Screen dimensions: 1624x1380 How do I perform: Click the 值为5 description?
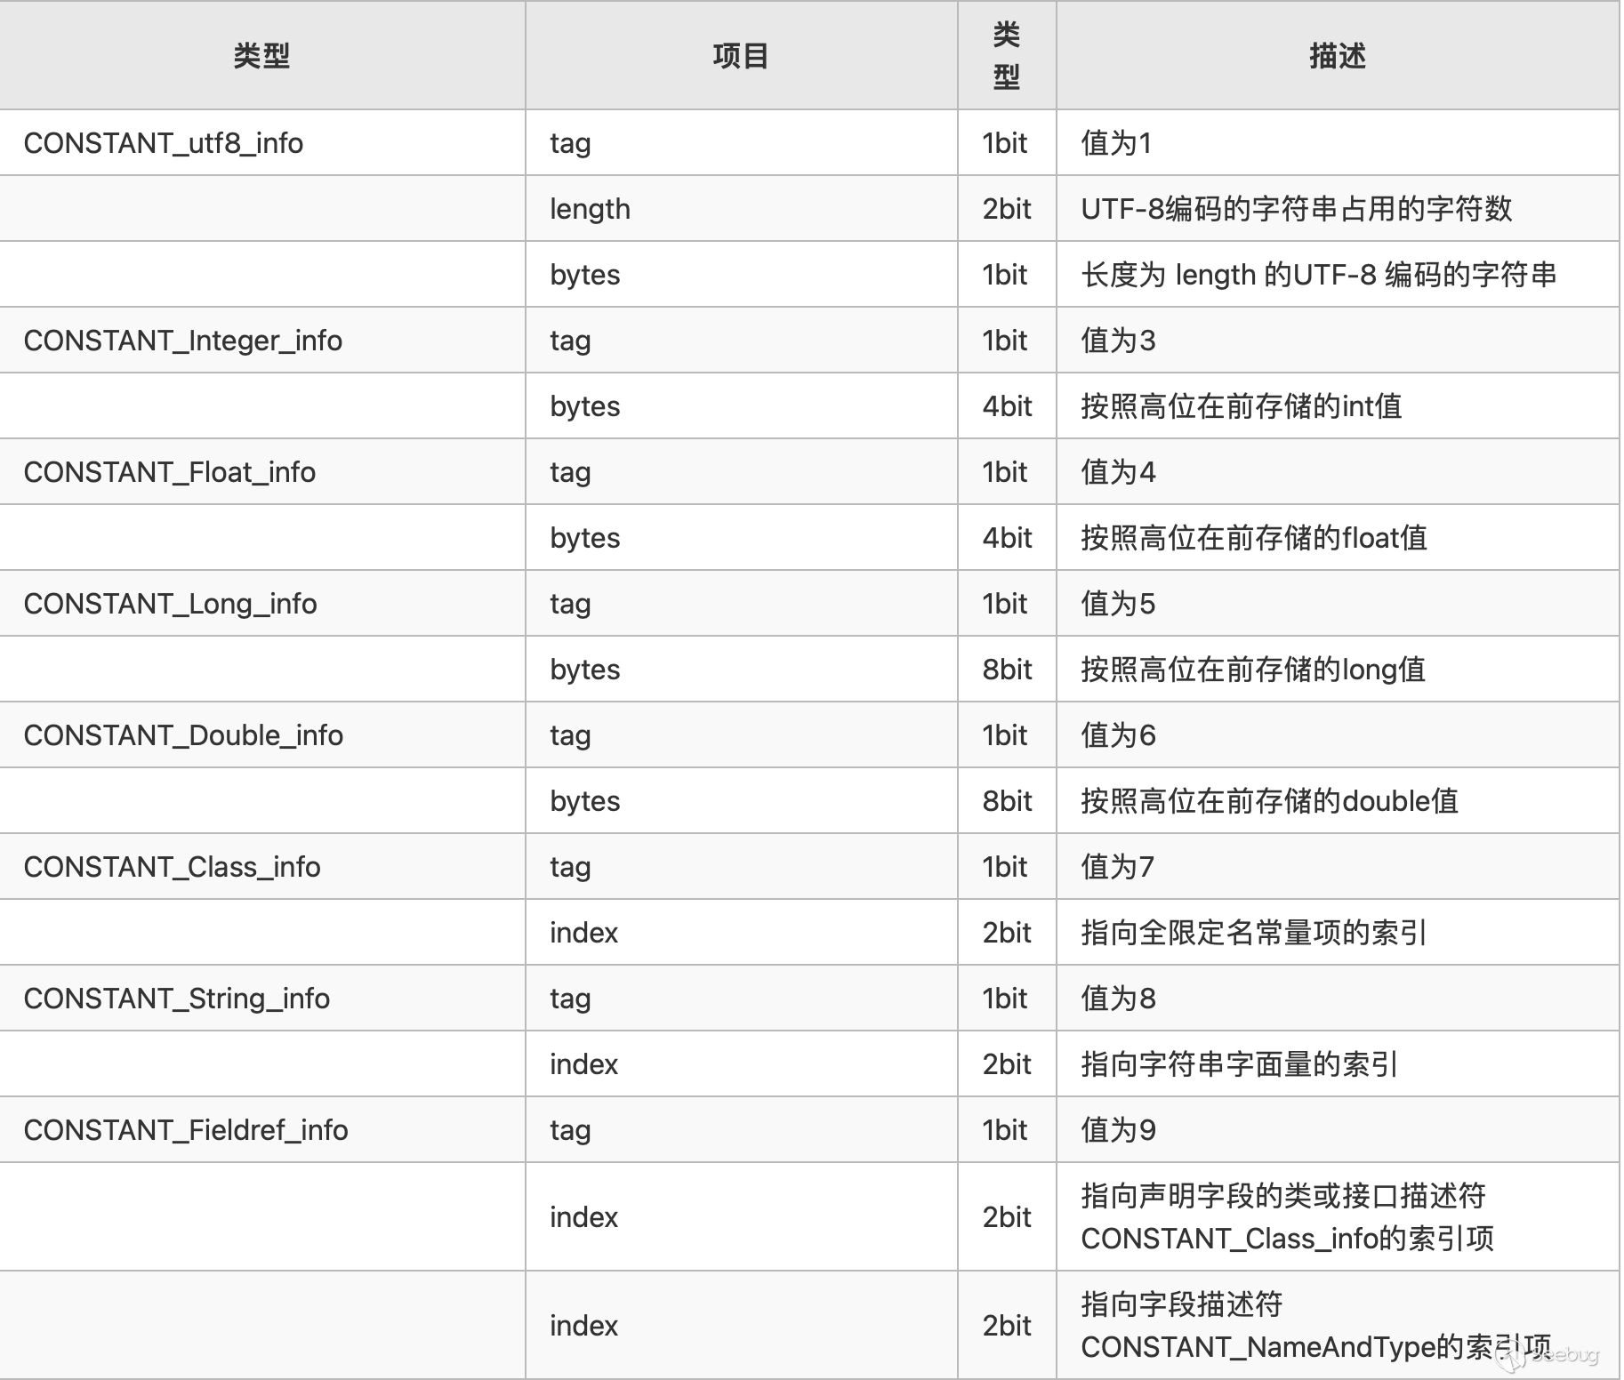point(1118,604)
